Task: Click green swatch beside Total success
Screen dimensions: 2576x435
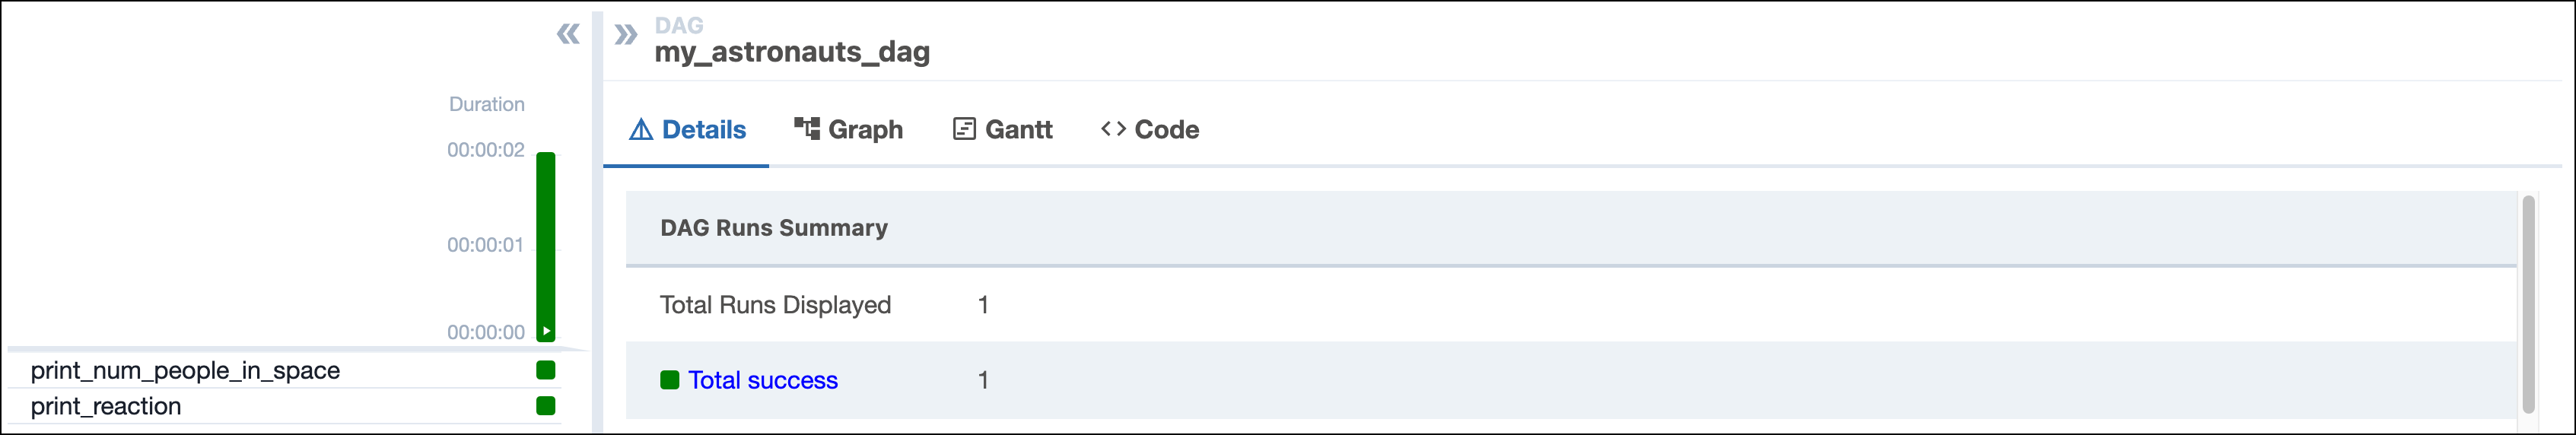Action: click(x=670, y=380)
